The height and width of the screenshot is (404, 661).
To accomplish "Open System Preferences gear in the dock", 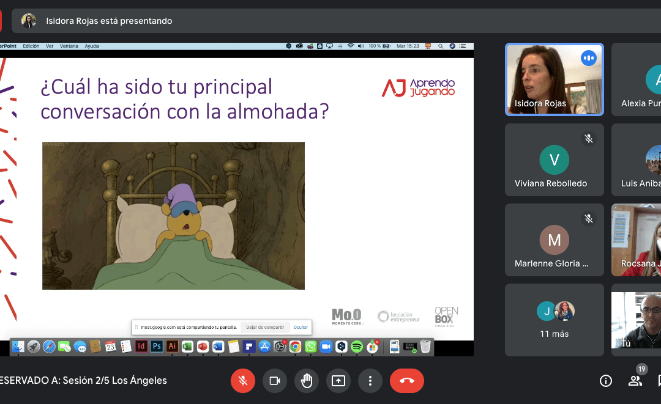I will [280, 347].
